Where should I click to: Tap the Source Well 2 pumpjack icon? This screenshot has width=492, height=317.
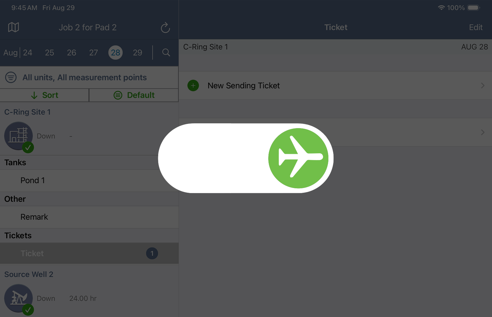[18, 298]
